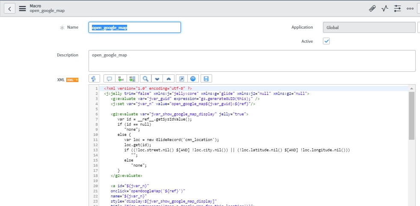420x206 pixels.
Task: Open the more options ellipsis menu
Action: click(x=410, y=9)
